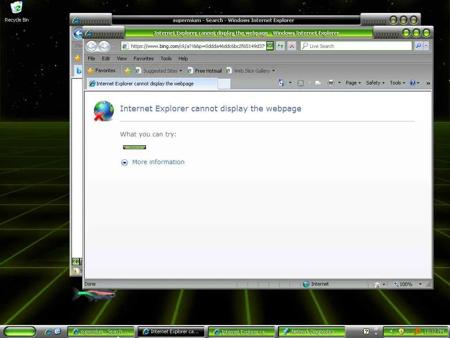The width and height of the screenshot is (450, 338).
Task: Show hidden command bar items chevron
Action: coord(428,83)
